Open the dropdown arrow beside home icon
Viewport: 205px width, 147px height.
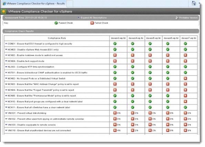click(x=199, y=3)
